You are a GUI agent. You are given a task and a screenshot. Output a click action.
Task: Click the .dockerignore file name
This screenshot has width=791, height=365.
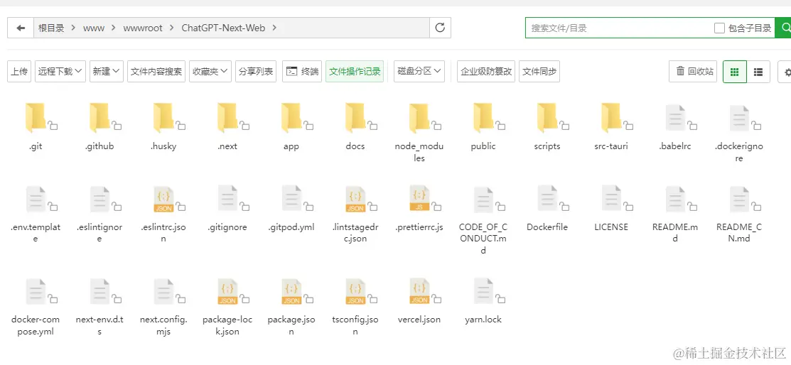tap(739, 152)
